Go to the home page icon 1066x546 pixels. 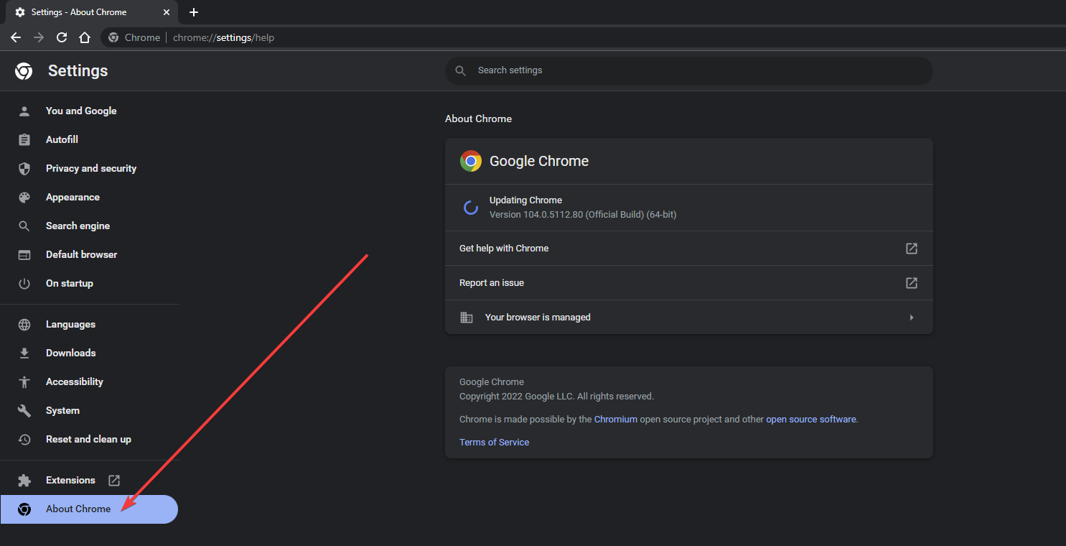(x=85, y=37)
